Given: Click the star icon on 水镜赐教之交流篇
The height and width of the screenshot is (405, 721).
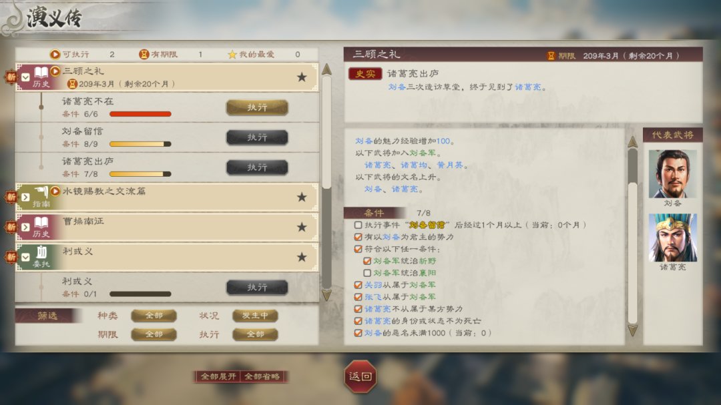Looking at the screenshot, I should point(302,197).
